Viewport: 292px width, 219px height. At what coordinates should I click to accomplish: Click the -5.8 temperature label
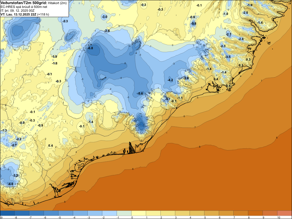click(194, 23)
